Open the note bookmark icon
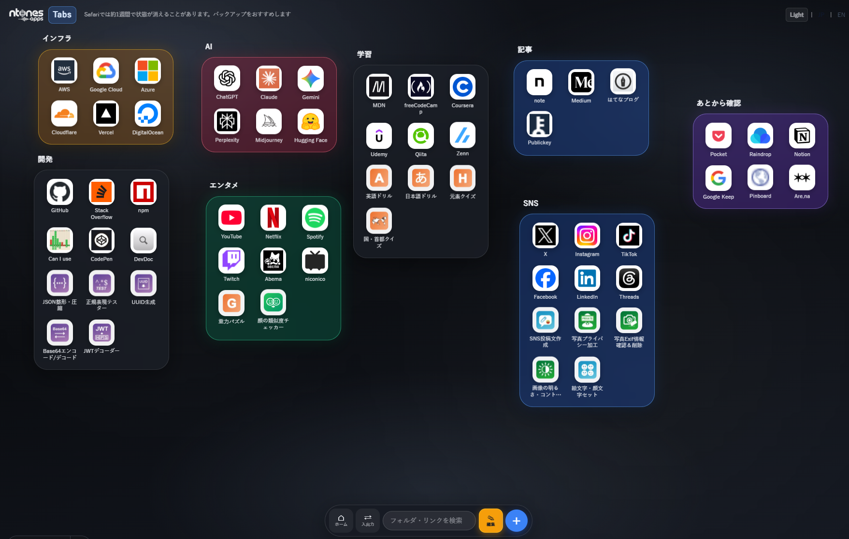The width and height of the screenshot is (849, 539). click(539, 82)
